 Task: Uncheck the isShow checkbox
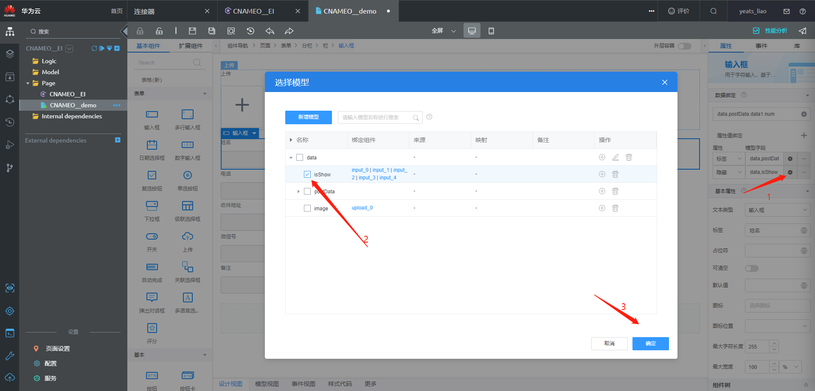[x=307, y=174]
